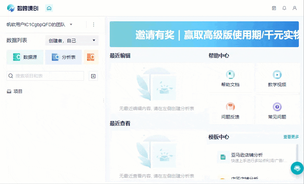Screen dimensions: 304x184
Task: Click the 最近编辑 heading
Action: [120, 56]
